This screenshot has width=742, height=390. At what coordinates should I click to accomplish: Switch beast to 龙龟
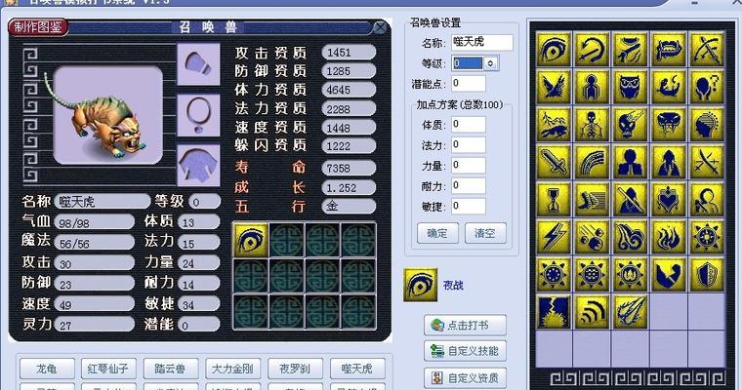pos(47,369)
